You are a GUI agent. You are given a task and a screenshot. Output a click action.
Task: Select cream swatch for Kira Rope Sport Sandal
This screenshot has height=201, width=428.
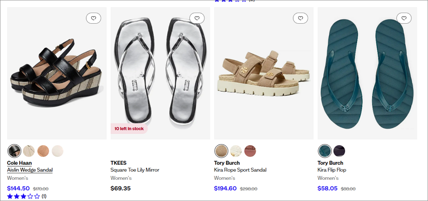236,151
